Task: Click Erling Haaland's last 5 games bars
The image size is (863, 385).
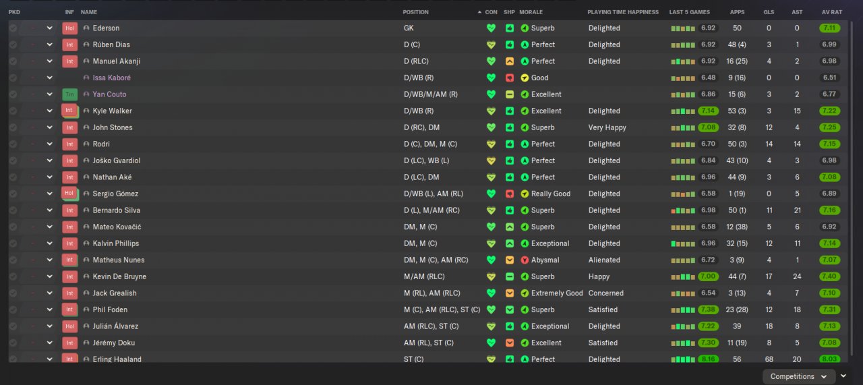Action: point(682,359)
